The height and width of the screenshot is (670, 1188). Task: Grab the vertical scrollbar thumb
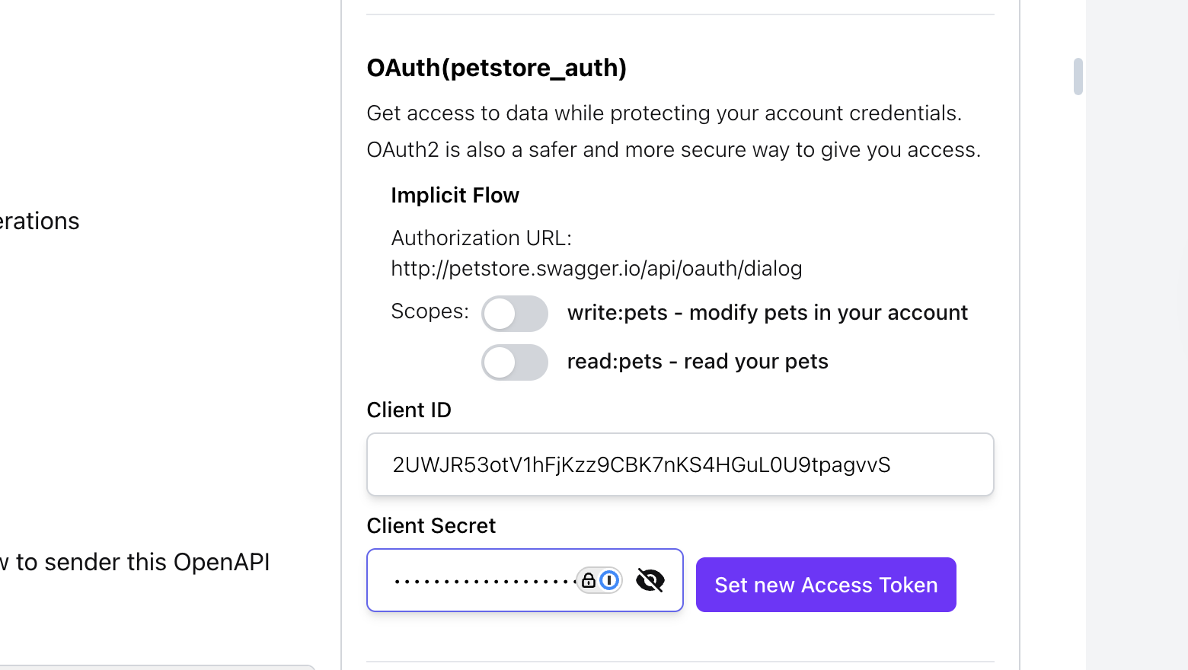pos(1078,76)
